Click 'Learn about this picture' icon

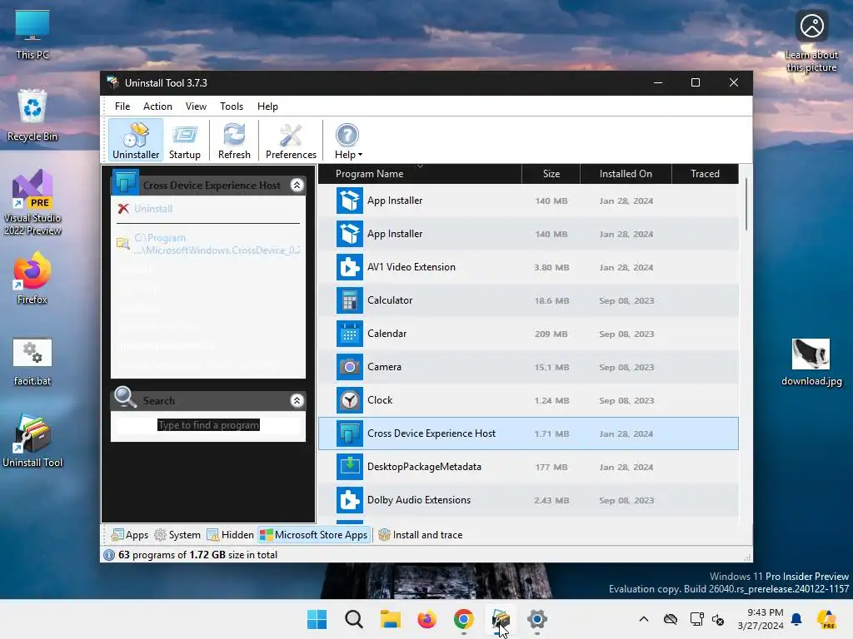click(811, 26)
